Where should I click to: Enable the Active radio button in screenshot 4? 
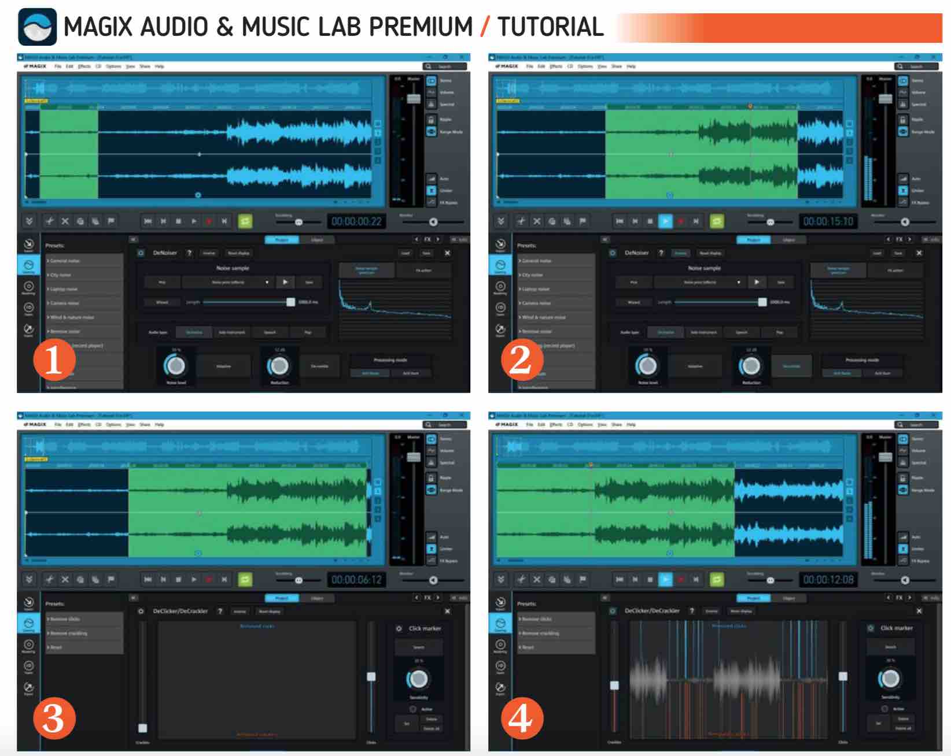[x=884, y=709]
